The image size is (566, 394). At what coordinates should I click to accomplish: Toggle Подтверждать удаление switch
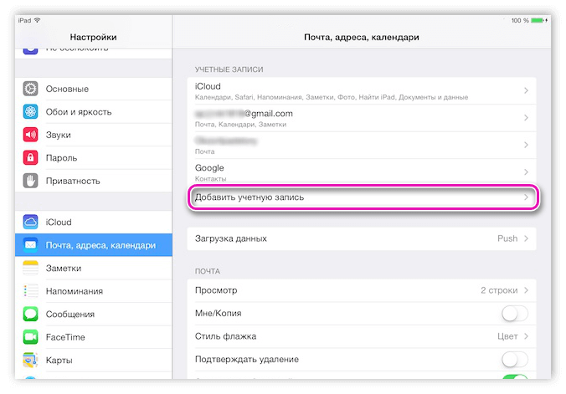[514, 359]
